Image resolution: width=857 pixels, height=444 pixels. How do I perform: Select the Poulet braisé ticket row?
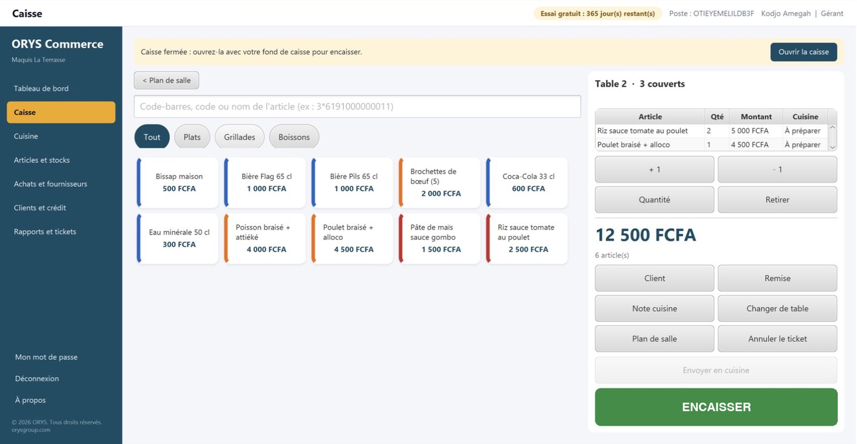point(711,145)
